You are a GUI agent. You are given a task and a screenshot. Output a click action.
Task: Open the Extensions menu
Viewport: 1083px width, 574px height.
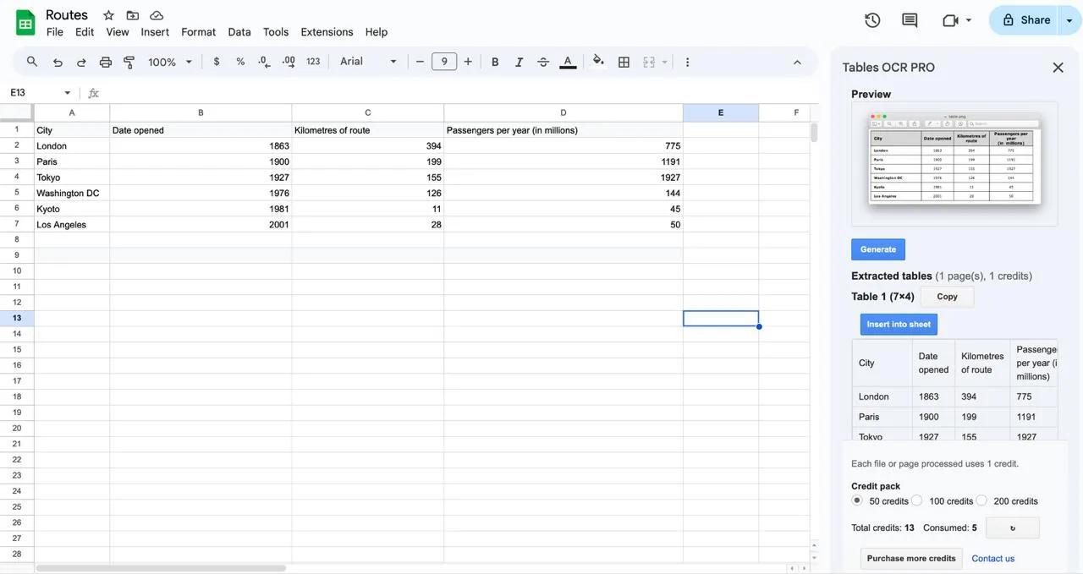(x=327, y=32)
